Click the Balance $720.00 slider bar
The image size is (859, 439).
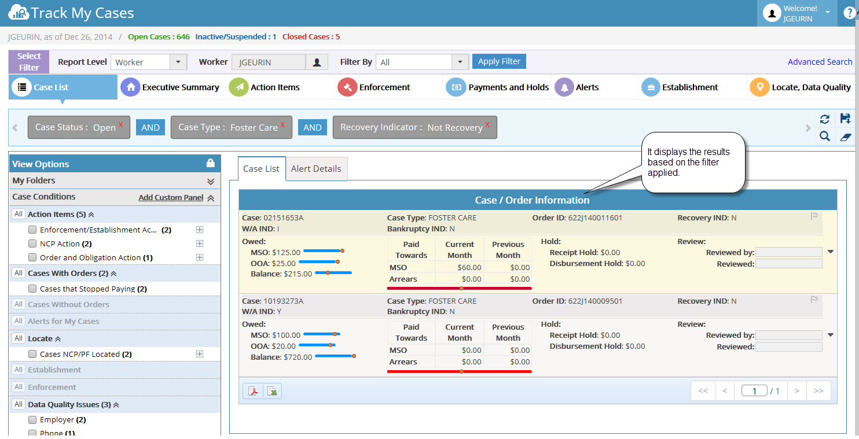[x=335, y=356]
